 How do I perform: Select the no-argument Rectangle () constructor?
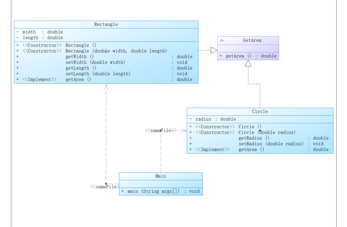(x=56, y=45)
